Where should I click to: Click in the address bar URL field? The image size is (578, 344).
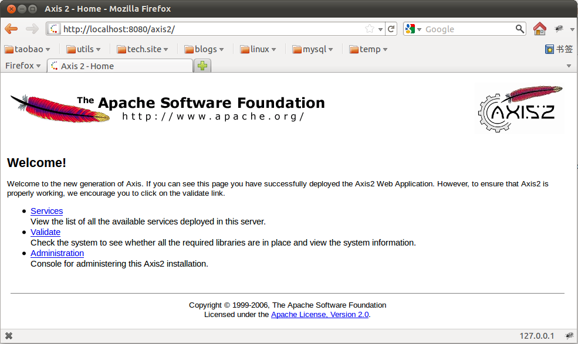coord(212,29)
